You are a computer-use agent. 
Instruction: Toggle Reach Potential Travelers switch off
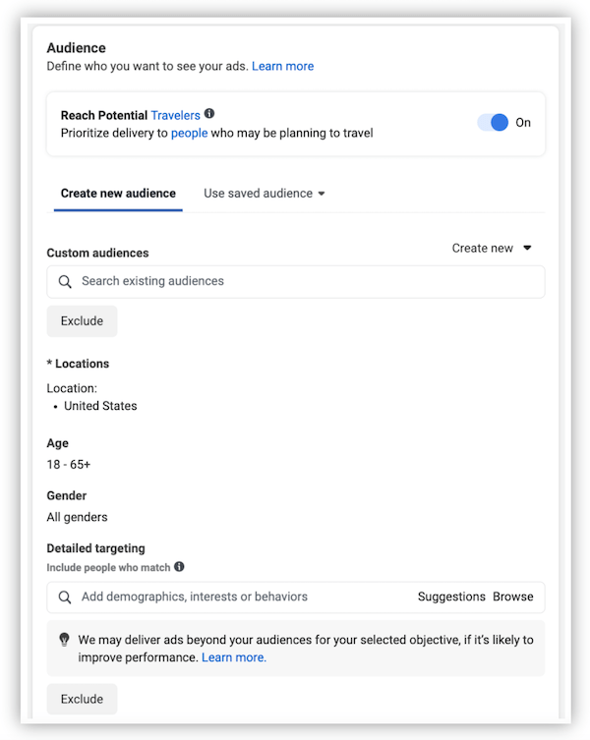pyautogui.click(x=493, y=123)
